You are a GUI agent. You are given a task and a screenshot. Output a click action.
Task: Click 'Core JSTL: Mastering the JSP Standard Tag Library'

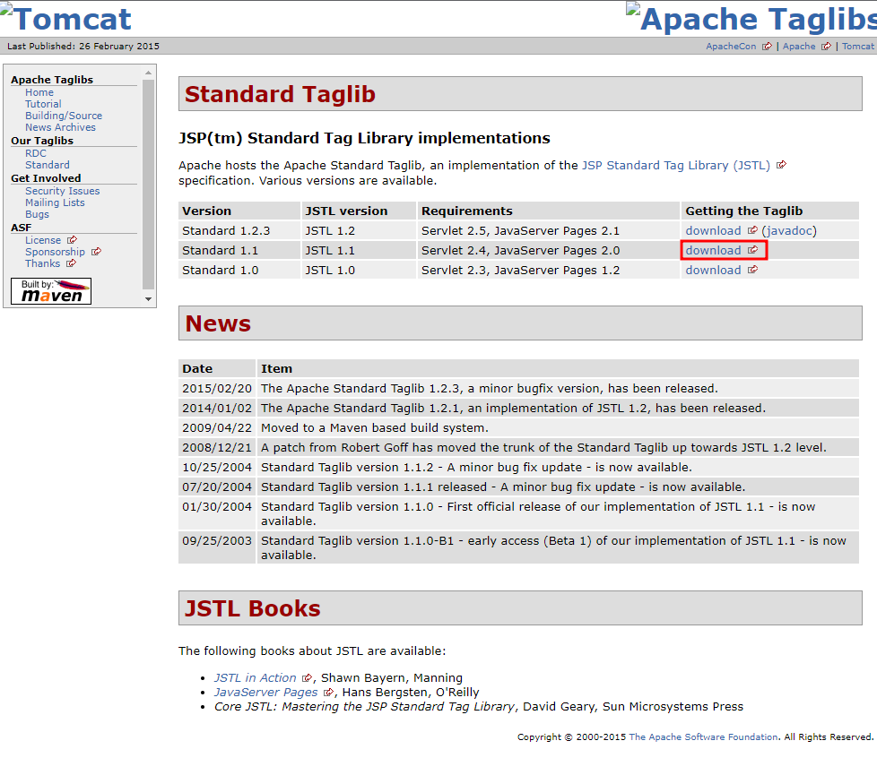(364, 707)
